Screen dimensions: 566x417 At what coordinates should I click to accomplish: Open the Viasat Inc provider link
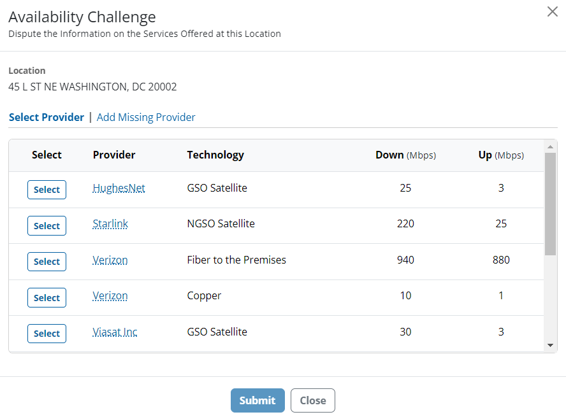(115, 332)
